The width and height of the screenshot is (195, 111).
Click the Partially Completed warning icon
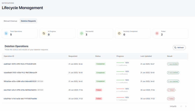coord(119,33)
